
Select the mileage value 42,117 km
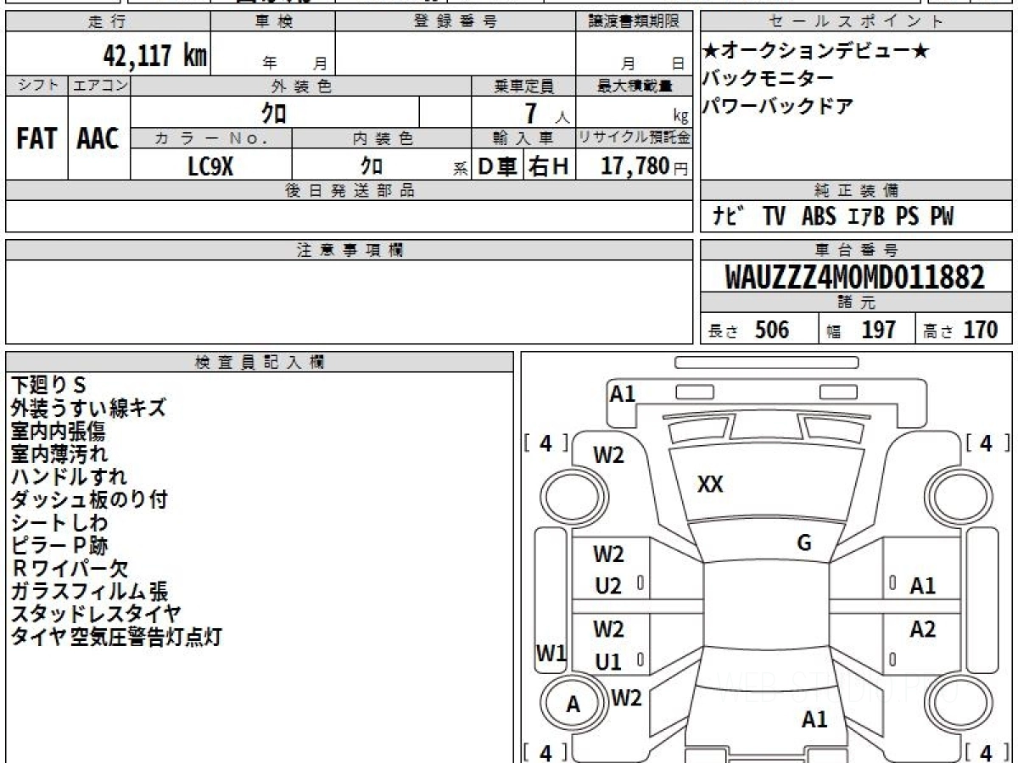154,56
